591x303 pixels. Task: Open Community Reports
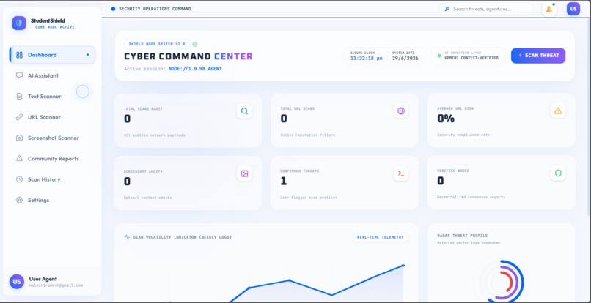[52, 159]
